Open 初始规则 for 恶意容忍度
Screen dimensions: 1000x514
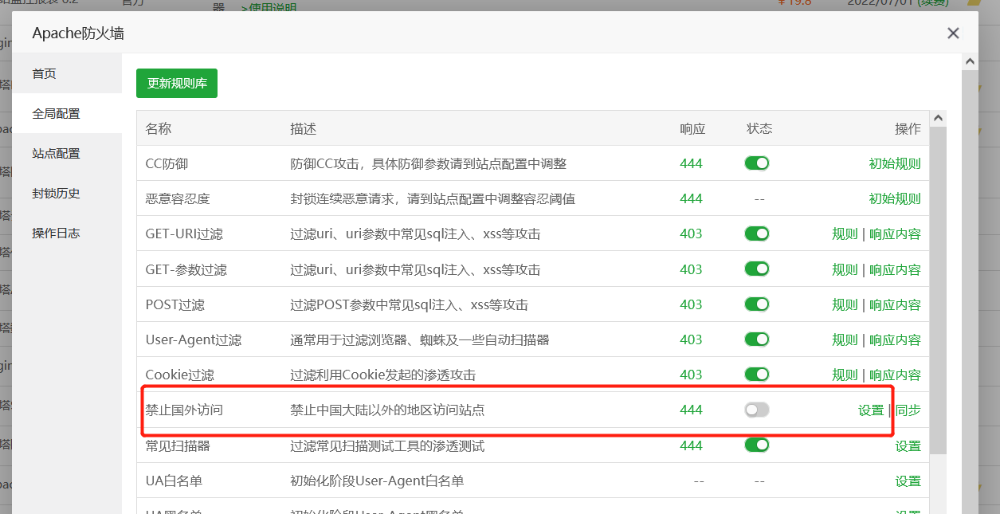895,198
